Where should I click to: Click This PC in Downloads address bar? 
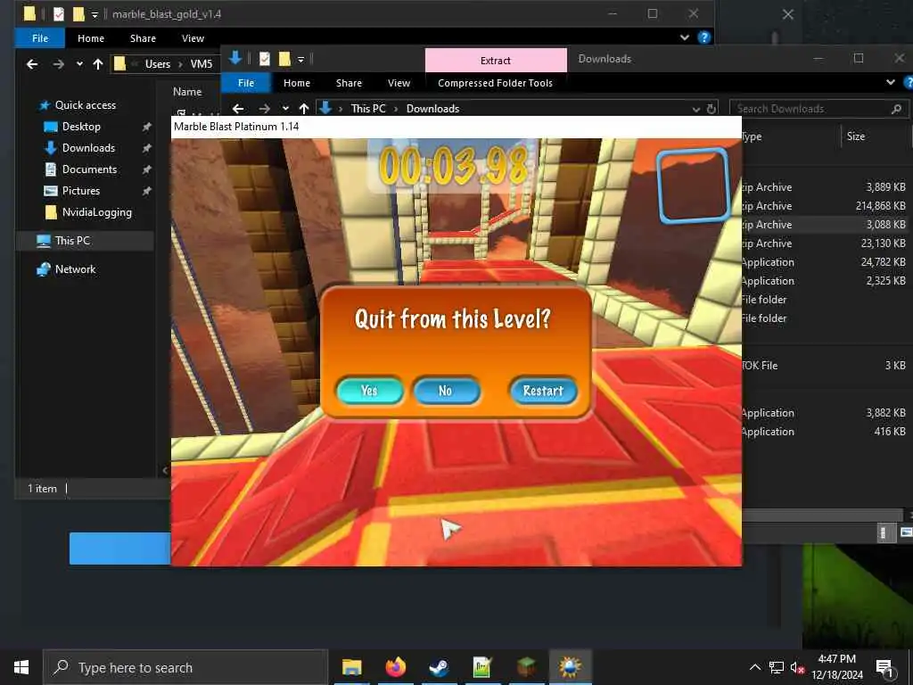[x=368, y=108]
